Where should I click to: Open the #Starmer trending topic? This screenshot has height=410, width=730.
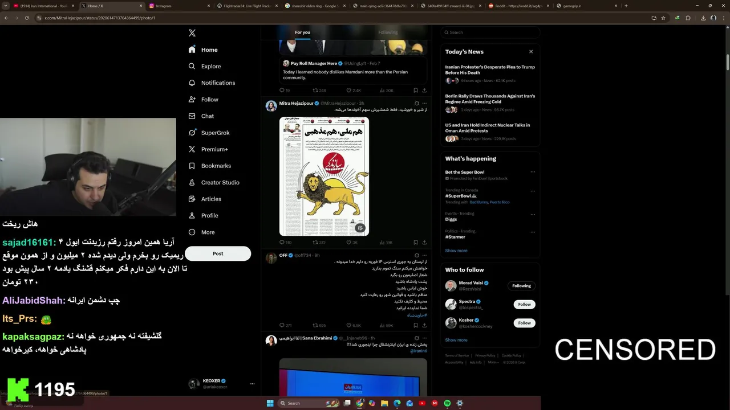[455, 237]
